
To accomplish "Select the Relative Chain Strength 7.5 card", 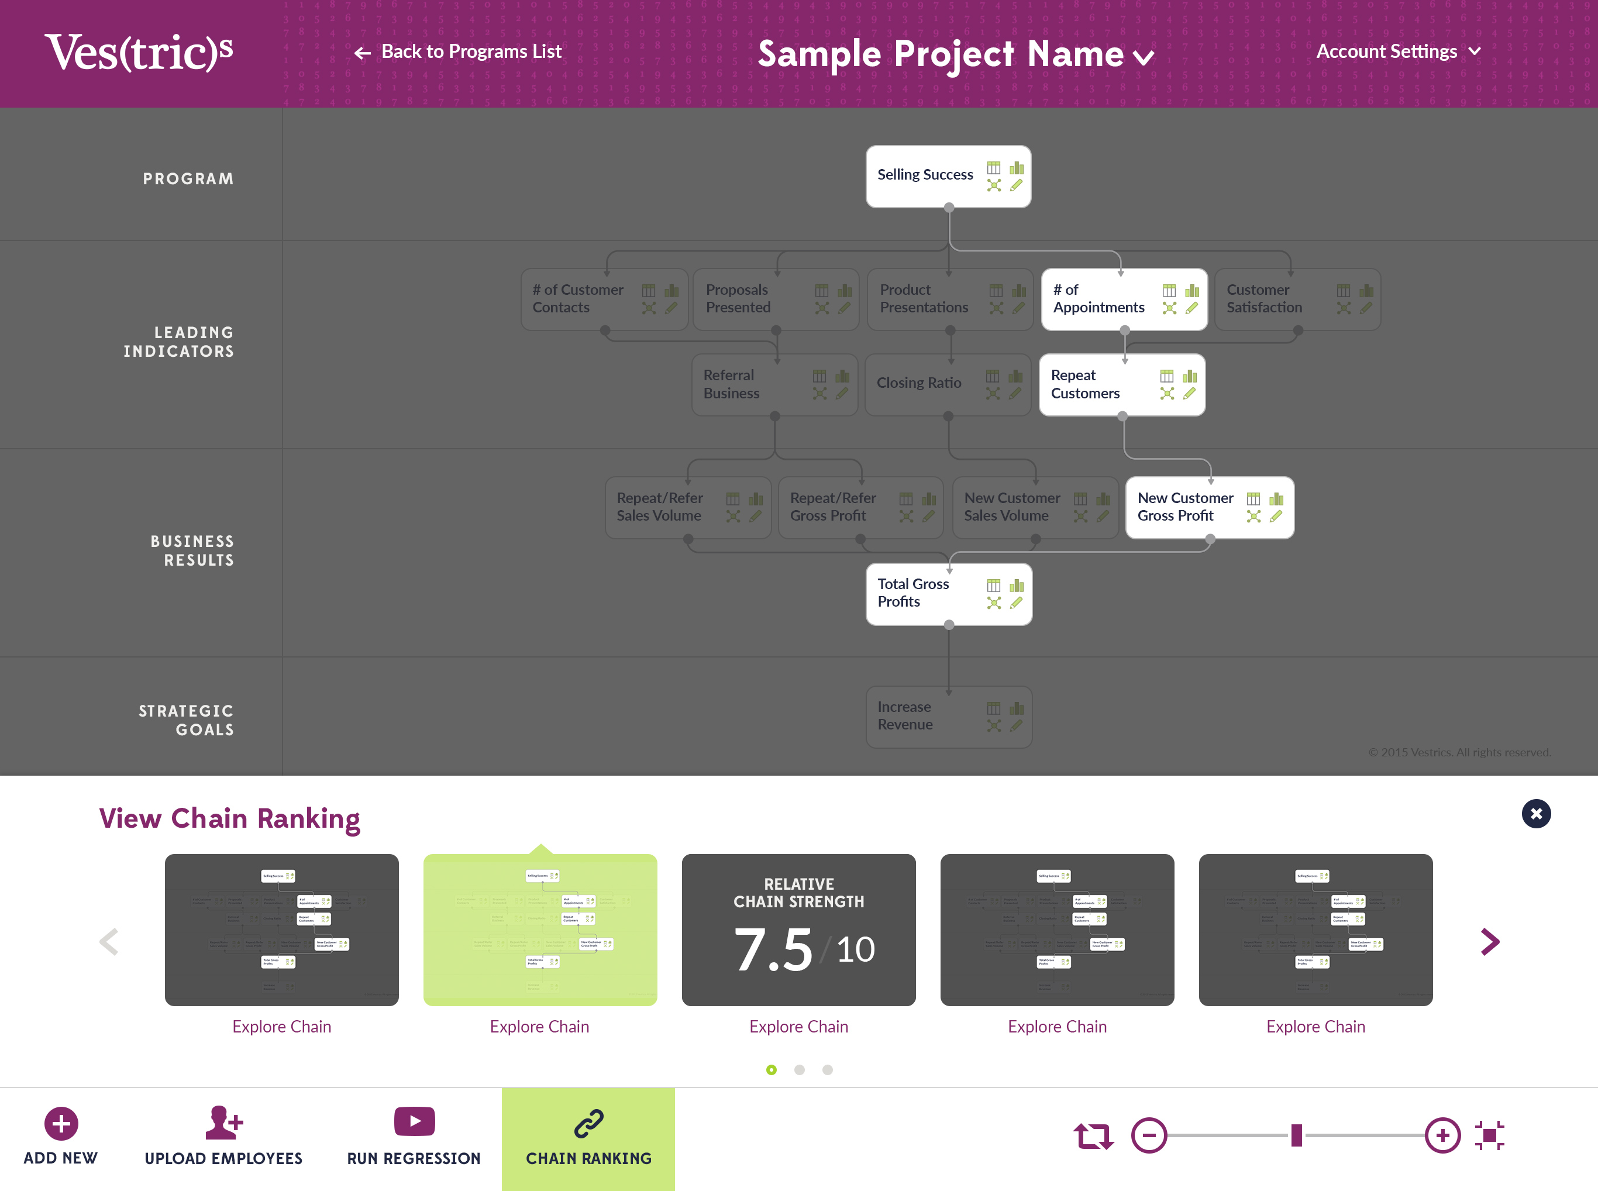I will 798,930.
